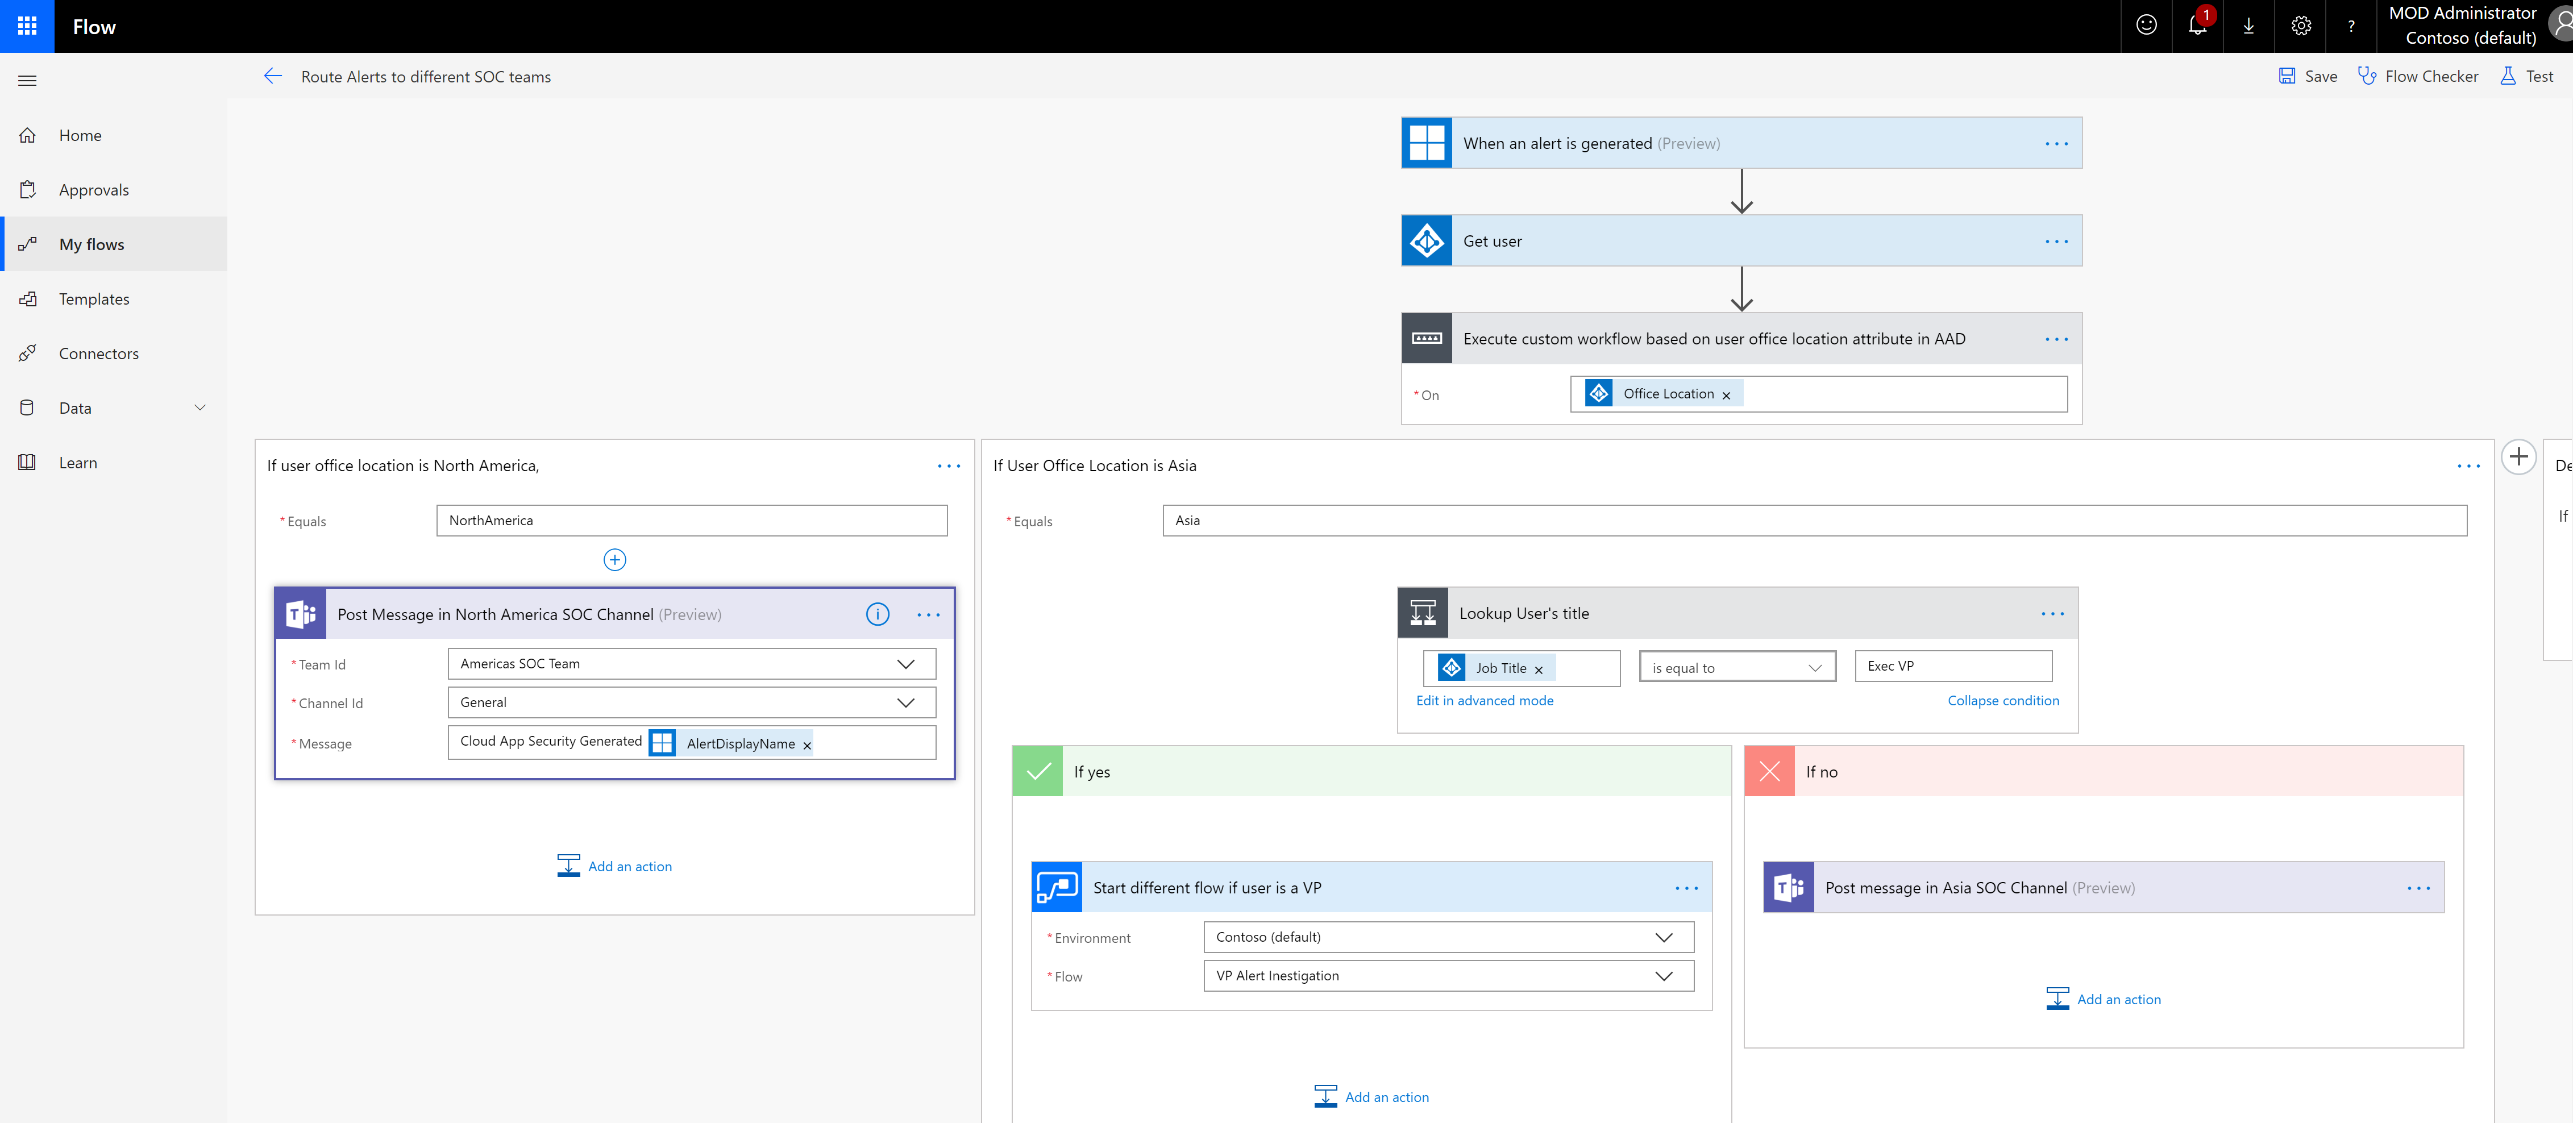Select Connectors in the left sidebar

(98, 353)
